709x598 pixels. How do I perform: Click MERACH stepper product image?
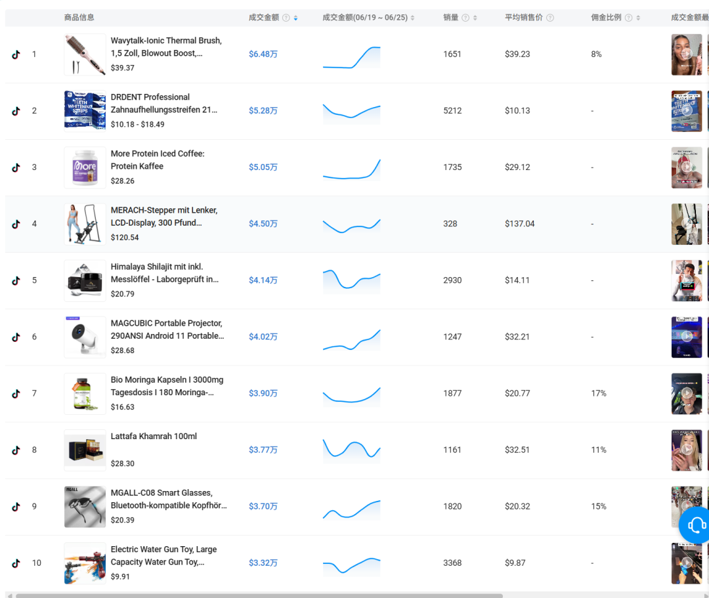point(85,224)
